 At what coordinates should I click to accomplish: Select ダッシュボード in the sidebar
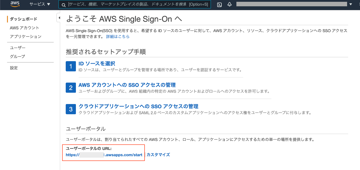click(x=23, y=19)
